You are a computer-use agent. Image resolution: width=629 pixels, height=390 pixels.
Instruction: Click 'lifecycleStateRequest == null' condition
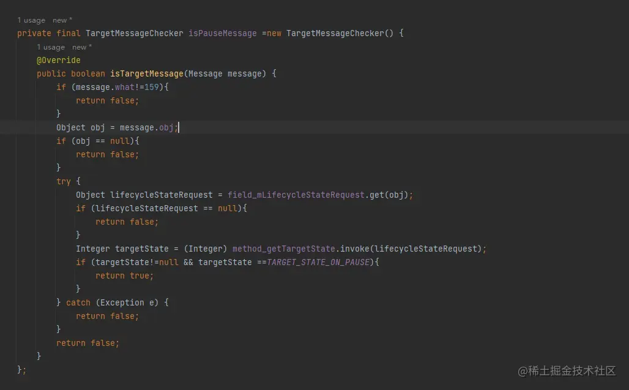[x=166, y=209]
